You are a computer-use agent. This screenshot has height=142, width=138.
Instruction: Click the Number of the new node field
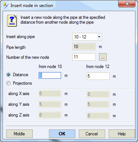tap(84, 57)
